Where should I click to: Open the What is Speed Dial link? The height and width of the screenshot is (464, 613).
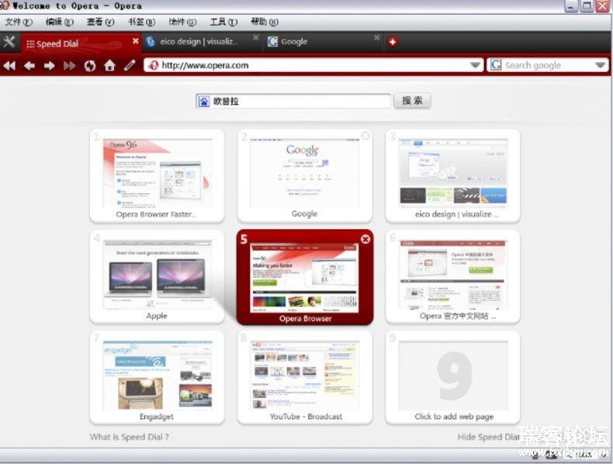pos(130,437)
